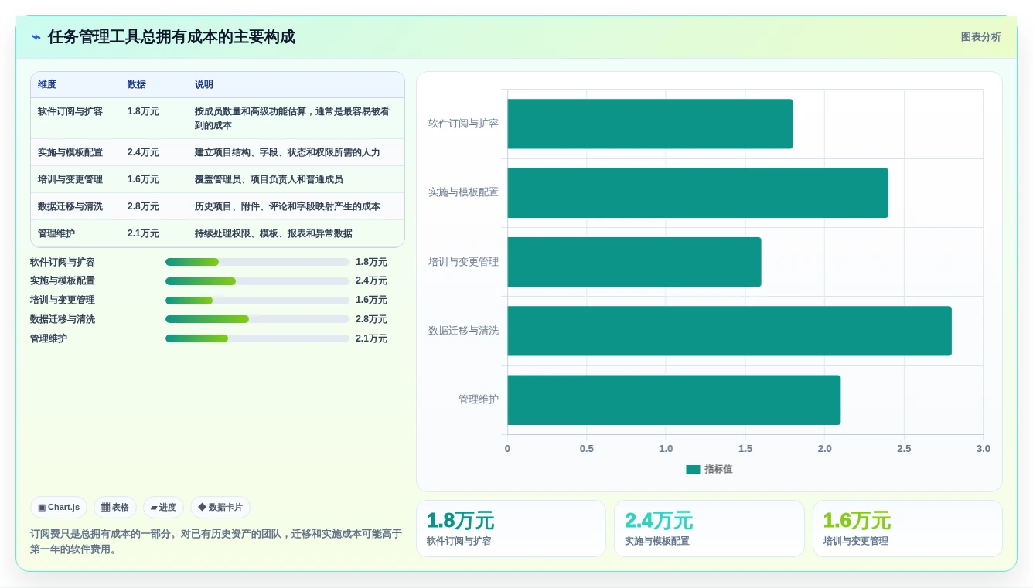Open the 2.4万元 实施与模板配置 data card
The height and width of the screenshot is (588, 1033).
pos(709,529)
